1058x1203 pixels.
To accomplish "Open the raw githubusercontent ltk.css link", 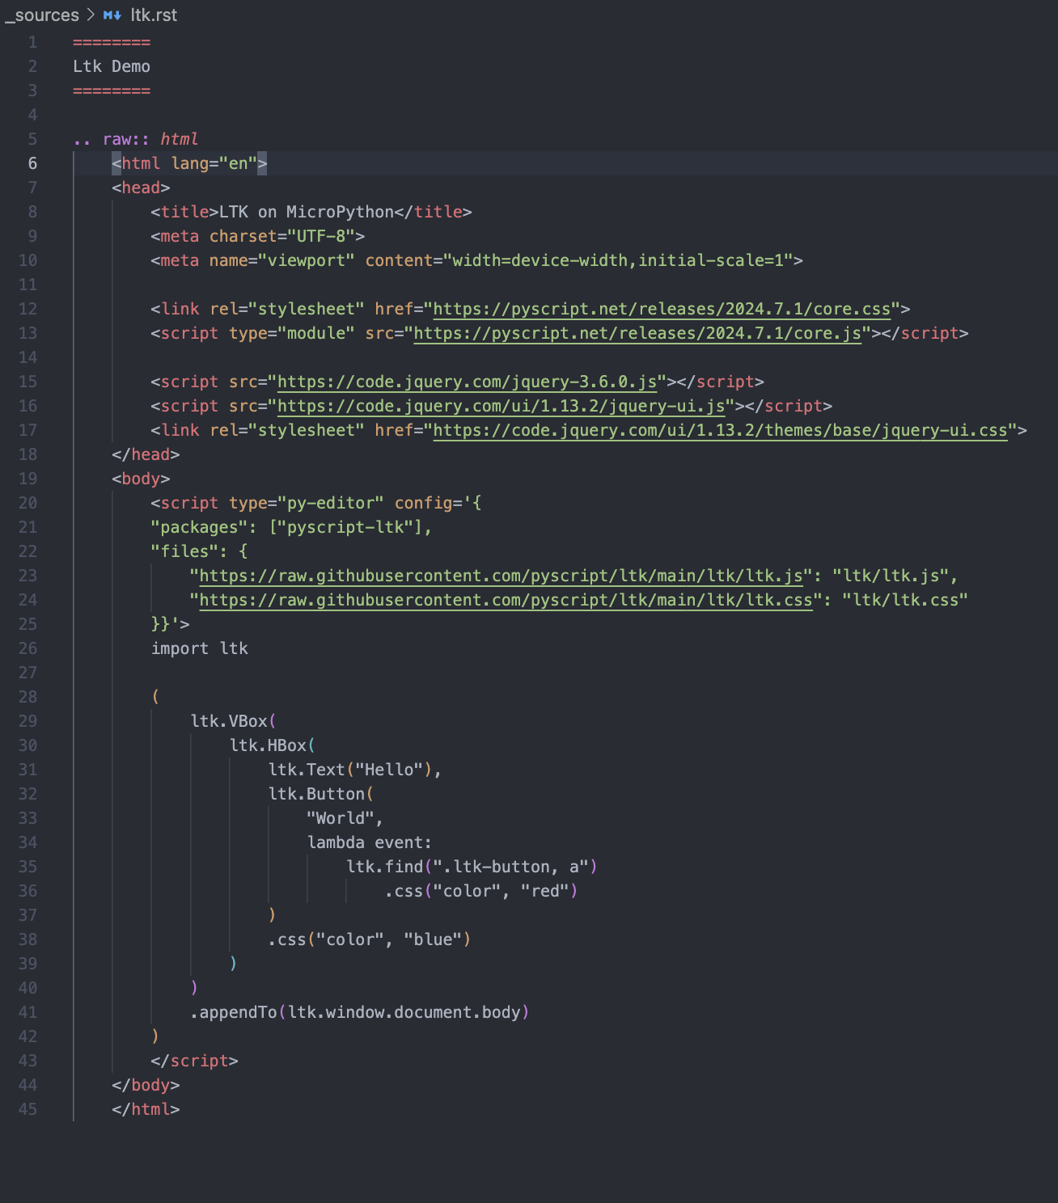I will [506, 600].
